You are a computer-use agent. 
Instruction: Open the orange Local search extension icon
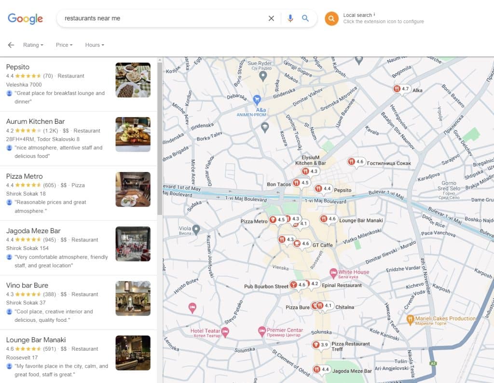click(x=331, y=19)
